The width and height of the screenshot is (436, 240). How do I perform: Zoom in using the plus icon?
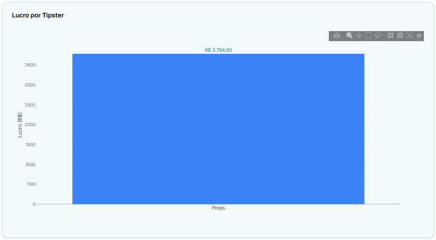pos(391,35)
